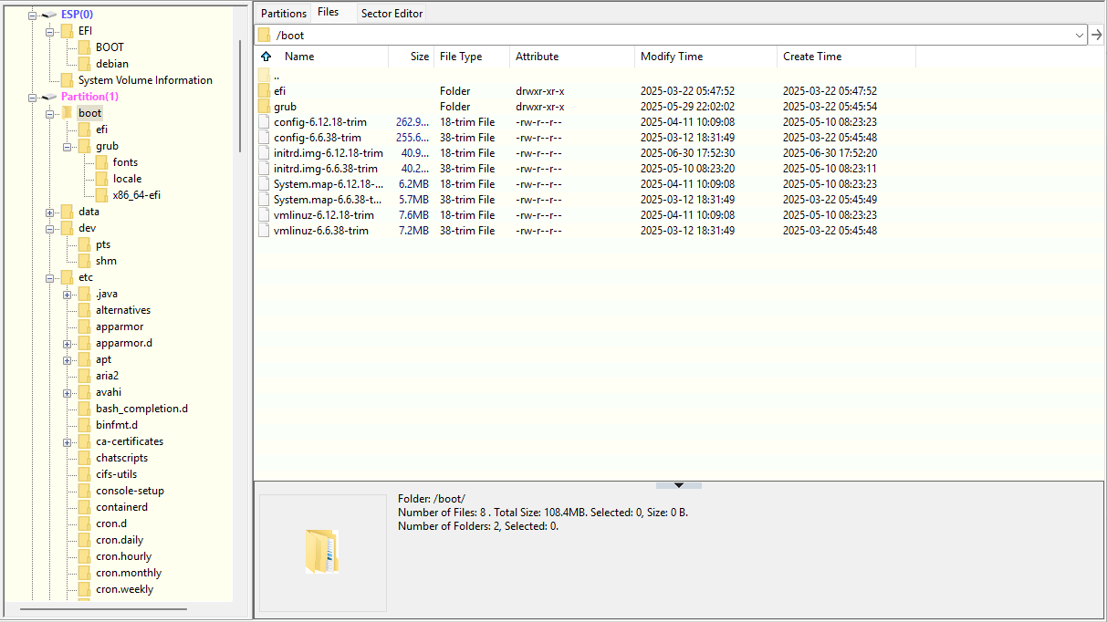Select the initrd.img-6.6.38-trim file name
Image resolution: width=1107 pixels, height=622 pixels.
pyautogui.click(x=326, y=169)
